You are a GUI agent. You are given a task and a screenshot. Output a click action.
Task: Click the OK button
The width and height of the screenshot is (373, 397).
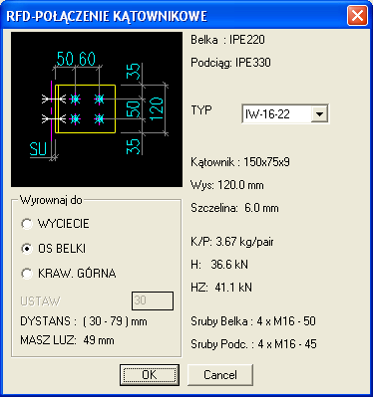(x=150, y=375)
